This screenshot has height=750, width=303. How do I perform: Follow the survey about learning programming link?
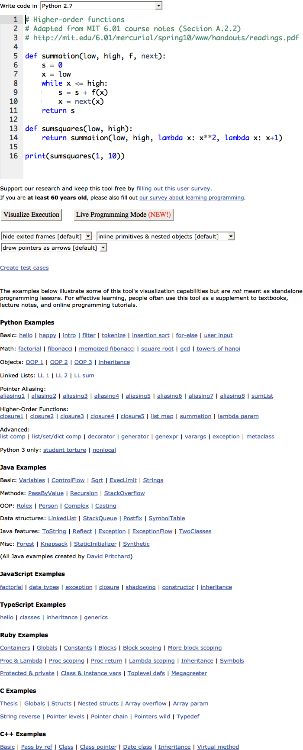click(x=191, y=198)
